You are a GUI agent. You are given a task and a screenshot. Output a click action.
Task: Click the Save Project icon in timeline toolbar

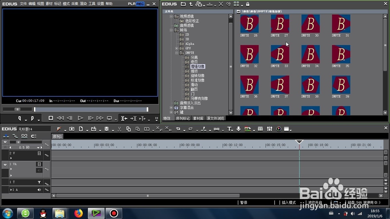106,129
